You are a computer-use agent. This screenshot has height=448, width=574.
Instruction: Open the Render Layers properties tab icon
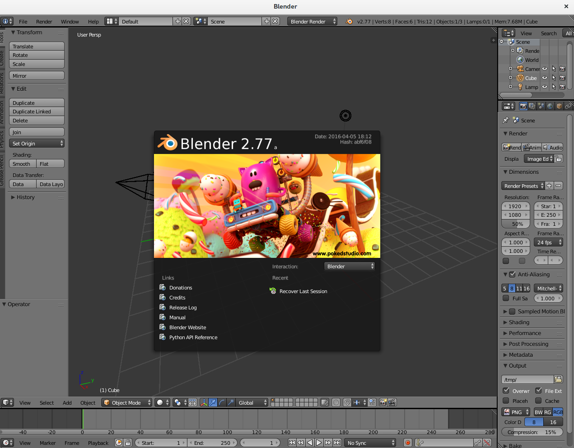(x=532, y=106)
